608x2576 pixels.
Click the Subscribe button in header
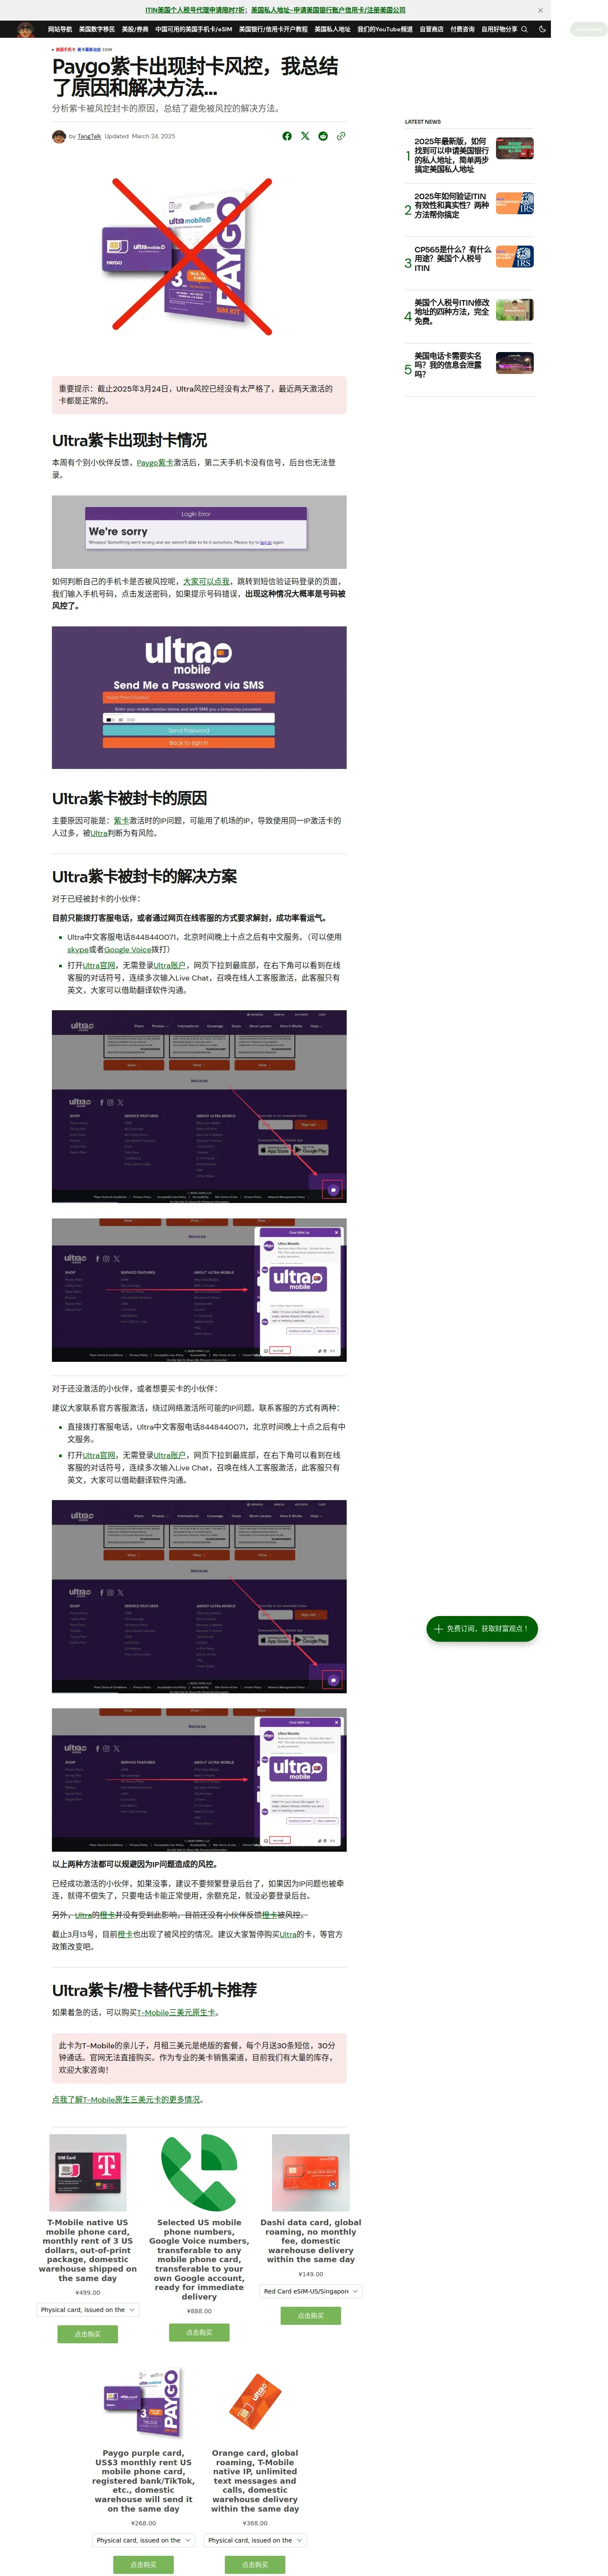[x=589, y=29]
